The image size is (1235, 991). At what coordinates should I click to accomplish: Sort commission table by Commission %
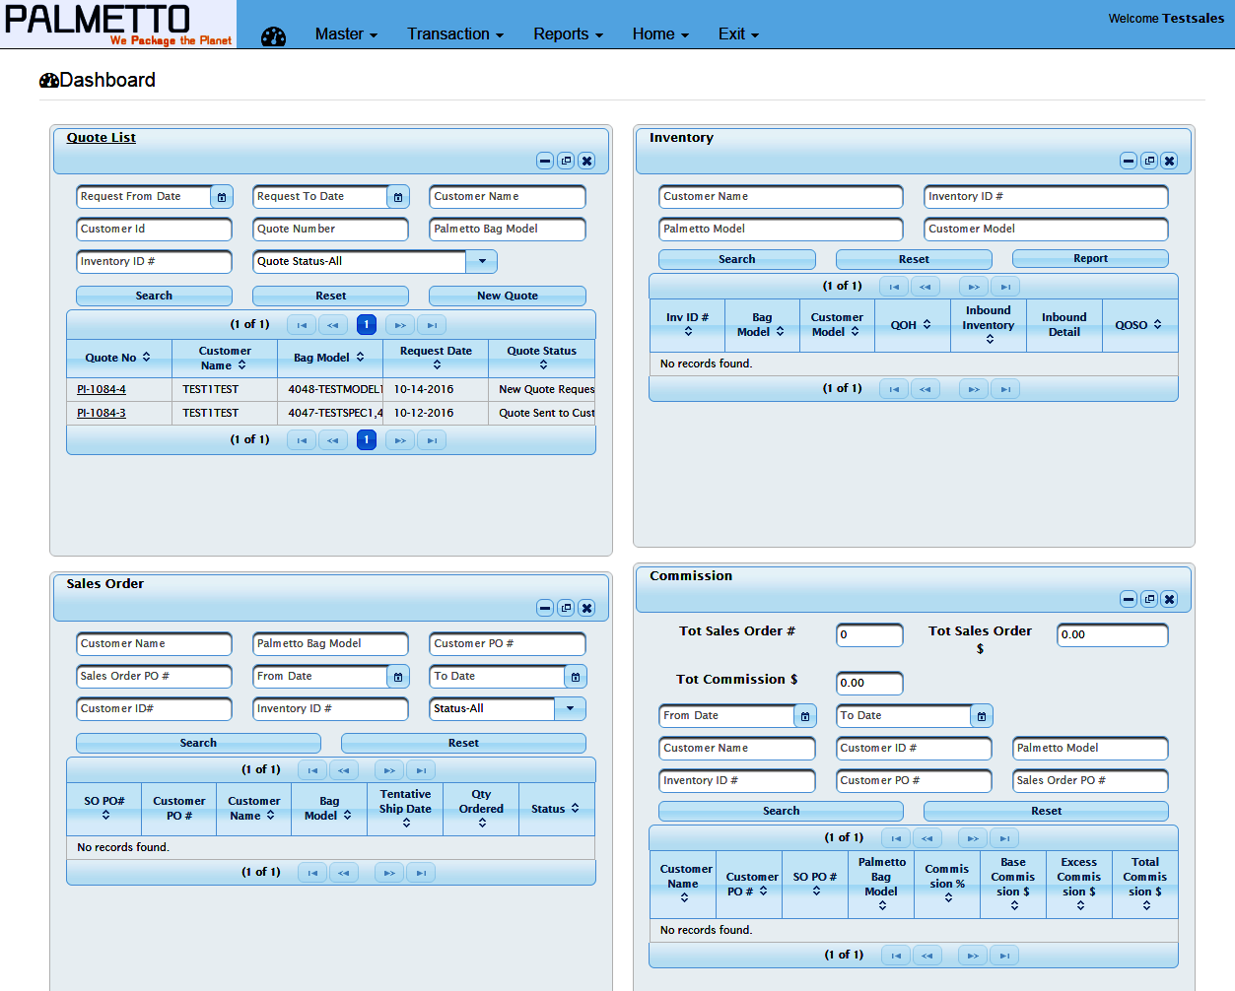tap(948, 898)
